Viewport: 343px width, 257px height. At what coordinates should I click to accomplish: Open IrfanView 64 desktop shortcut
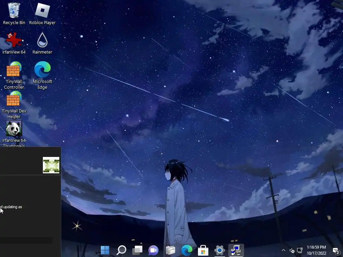pos(14,43)
